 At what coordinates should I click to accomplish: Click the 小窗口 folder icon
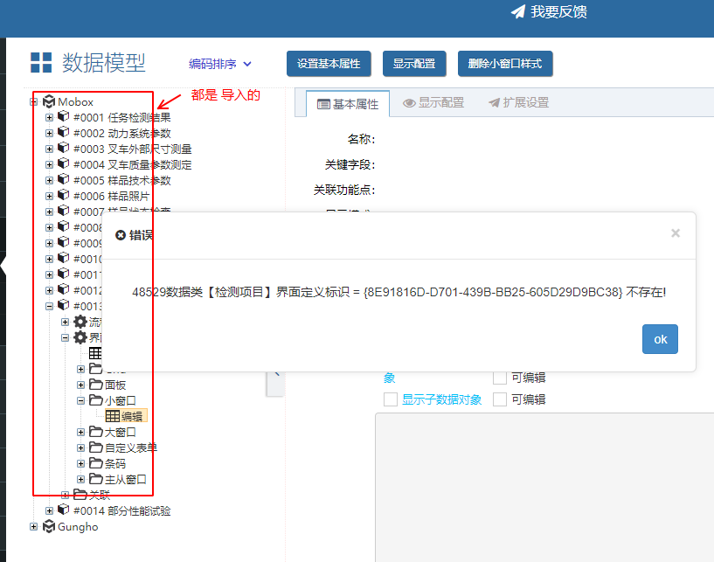pos(96,400)
